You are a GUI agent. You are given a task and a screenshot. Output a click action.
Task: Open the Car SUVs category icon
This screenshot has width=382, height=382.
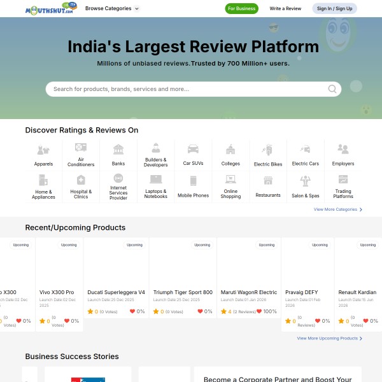tap(193, 149)
